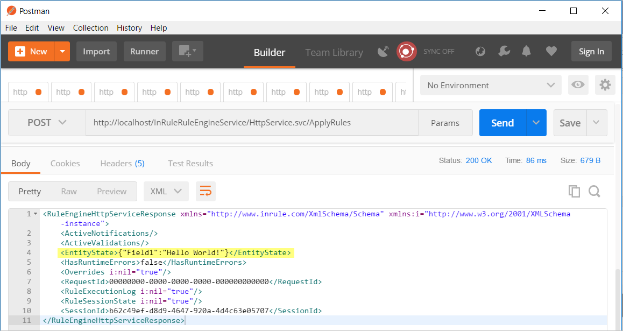Open a new tab window icon
Screen dimensions: 623x331
[x=187, y=51]
